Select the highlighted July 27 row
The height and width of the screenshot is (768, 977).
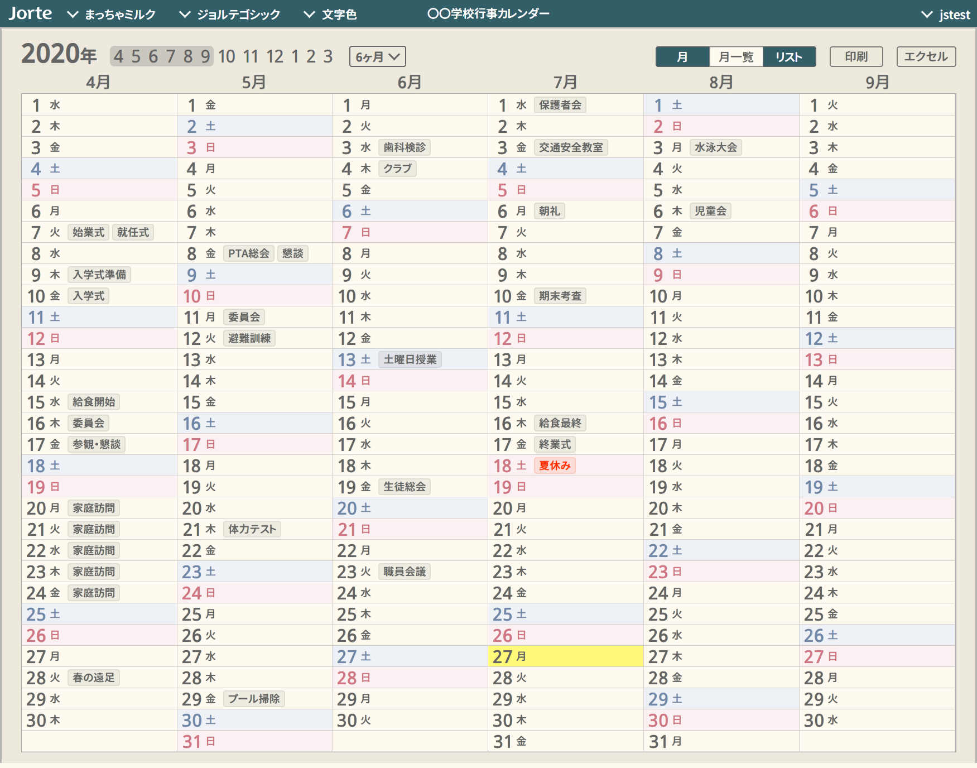coord(566,656)
